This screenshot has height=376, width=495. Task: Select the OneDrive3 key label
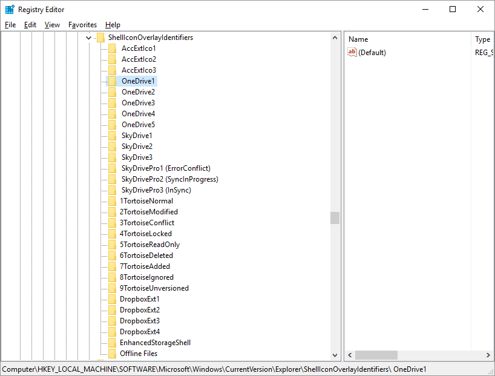click(x=138, y=103)
